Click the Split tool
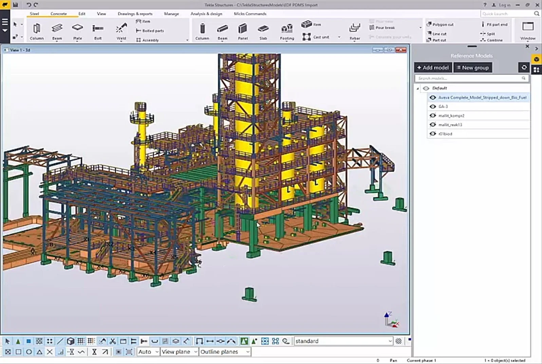 (488, 34)
